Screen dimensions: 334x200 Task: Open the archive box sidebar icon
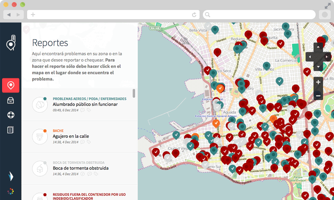pyautogui.click(x=10, y=100)
